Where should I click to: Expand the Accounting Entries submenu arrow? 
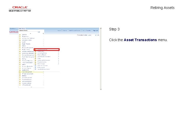point(59,53)
